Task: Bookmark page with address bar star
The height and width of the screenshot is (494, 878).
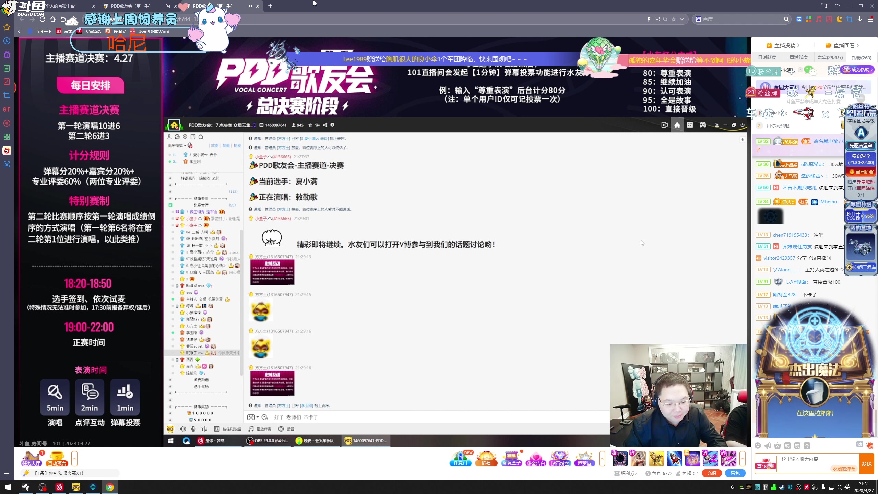Action: (x=674, y=19)
